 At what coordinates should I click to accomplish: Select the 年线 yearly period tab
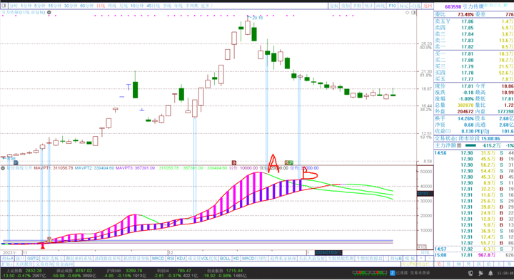(178, 6)
